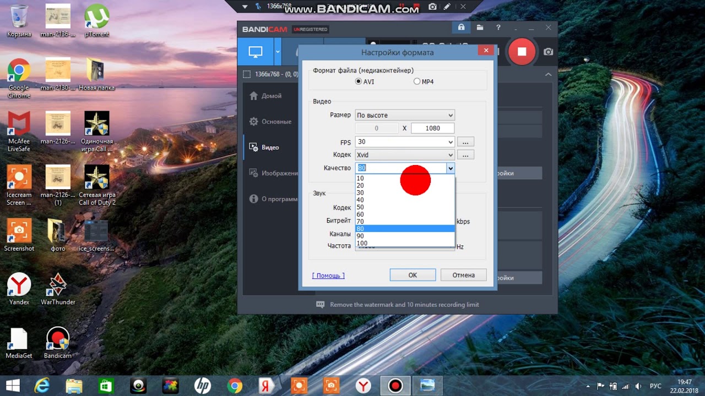705x396 pixels.
Task: Open the Видео sidebar tab
Action: point(270,147)
